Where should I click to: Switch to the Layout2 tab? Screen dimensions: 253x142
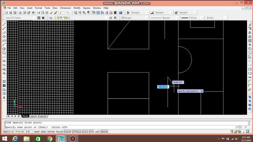coord(43,116)
